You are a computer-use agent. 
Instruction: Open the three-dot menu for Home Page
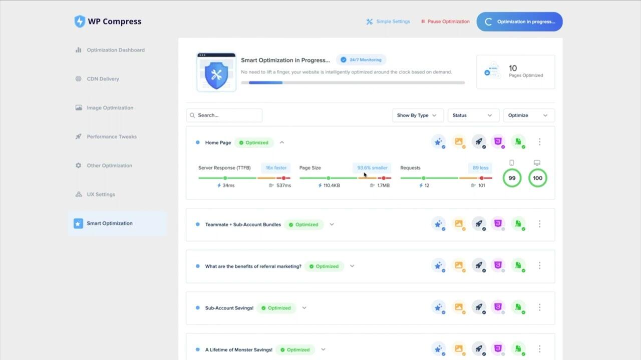coord(539,142)
